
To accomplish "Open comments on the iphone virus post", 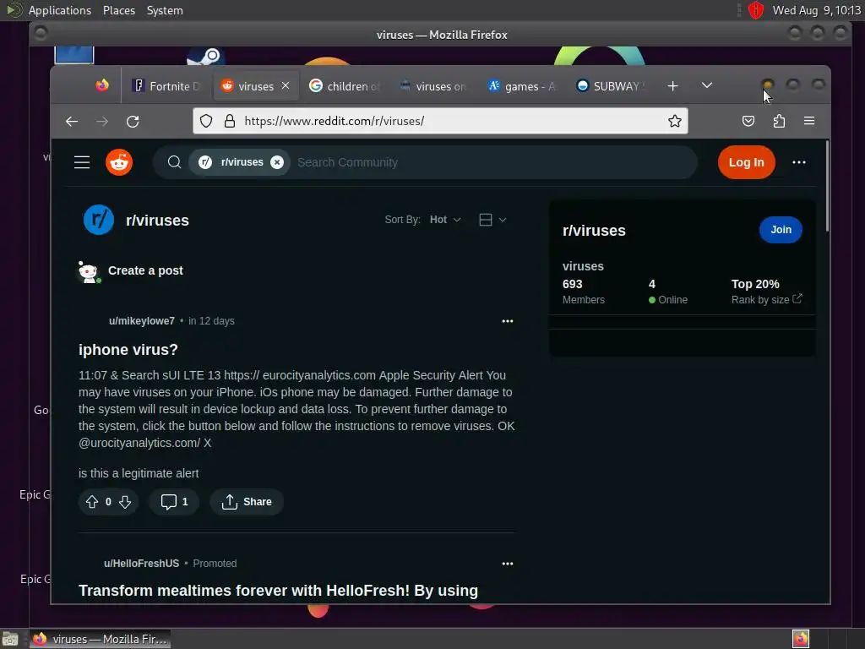I will (174, 502).
